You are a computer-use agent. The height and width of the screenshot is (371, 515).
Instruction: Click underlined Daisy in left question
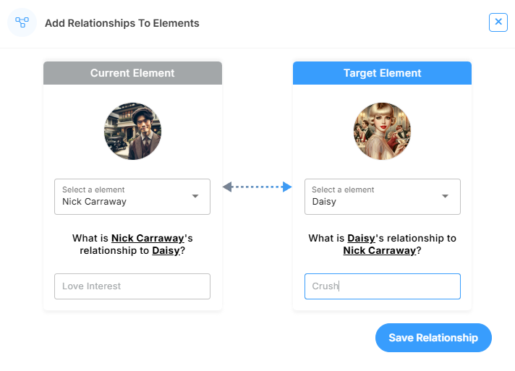click(165, 251)
